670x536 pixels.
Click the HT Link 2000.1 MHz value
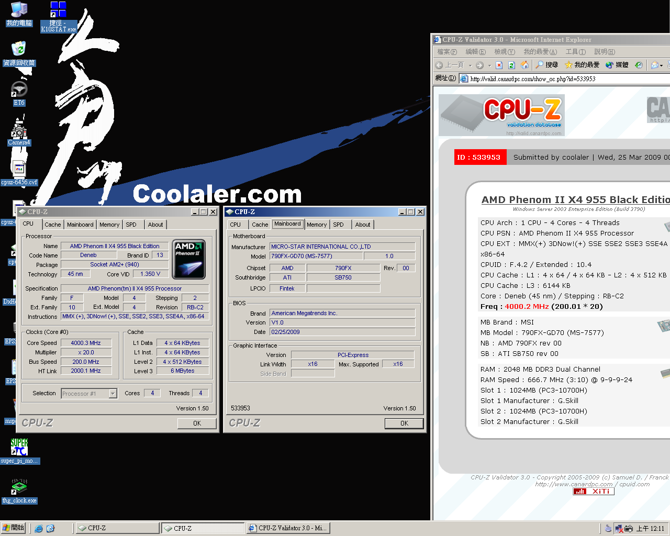coord(86,371)
